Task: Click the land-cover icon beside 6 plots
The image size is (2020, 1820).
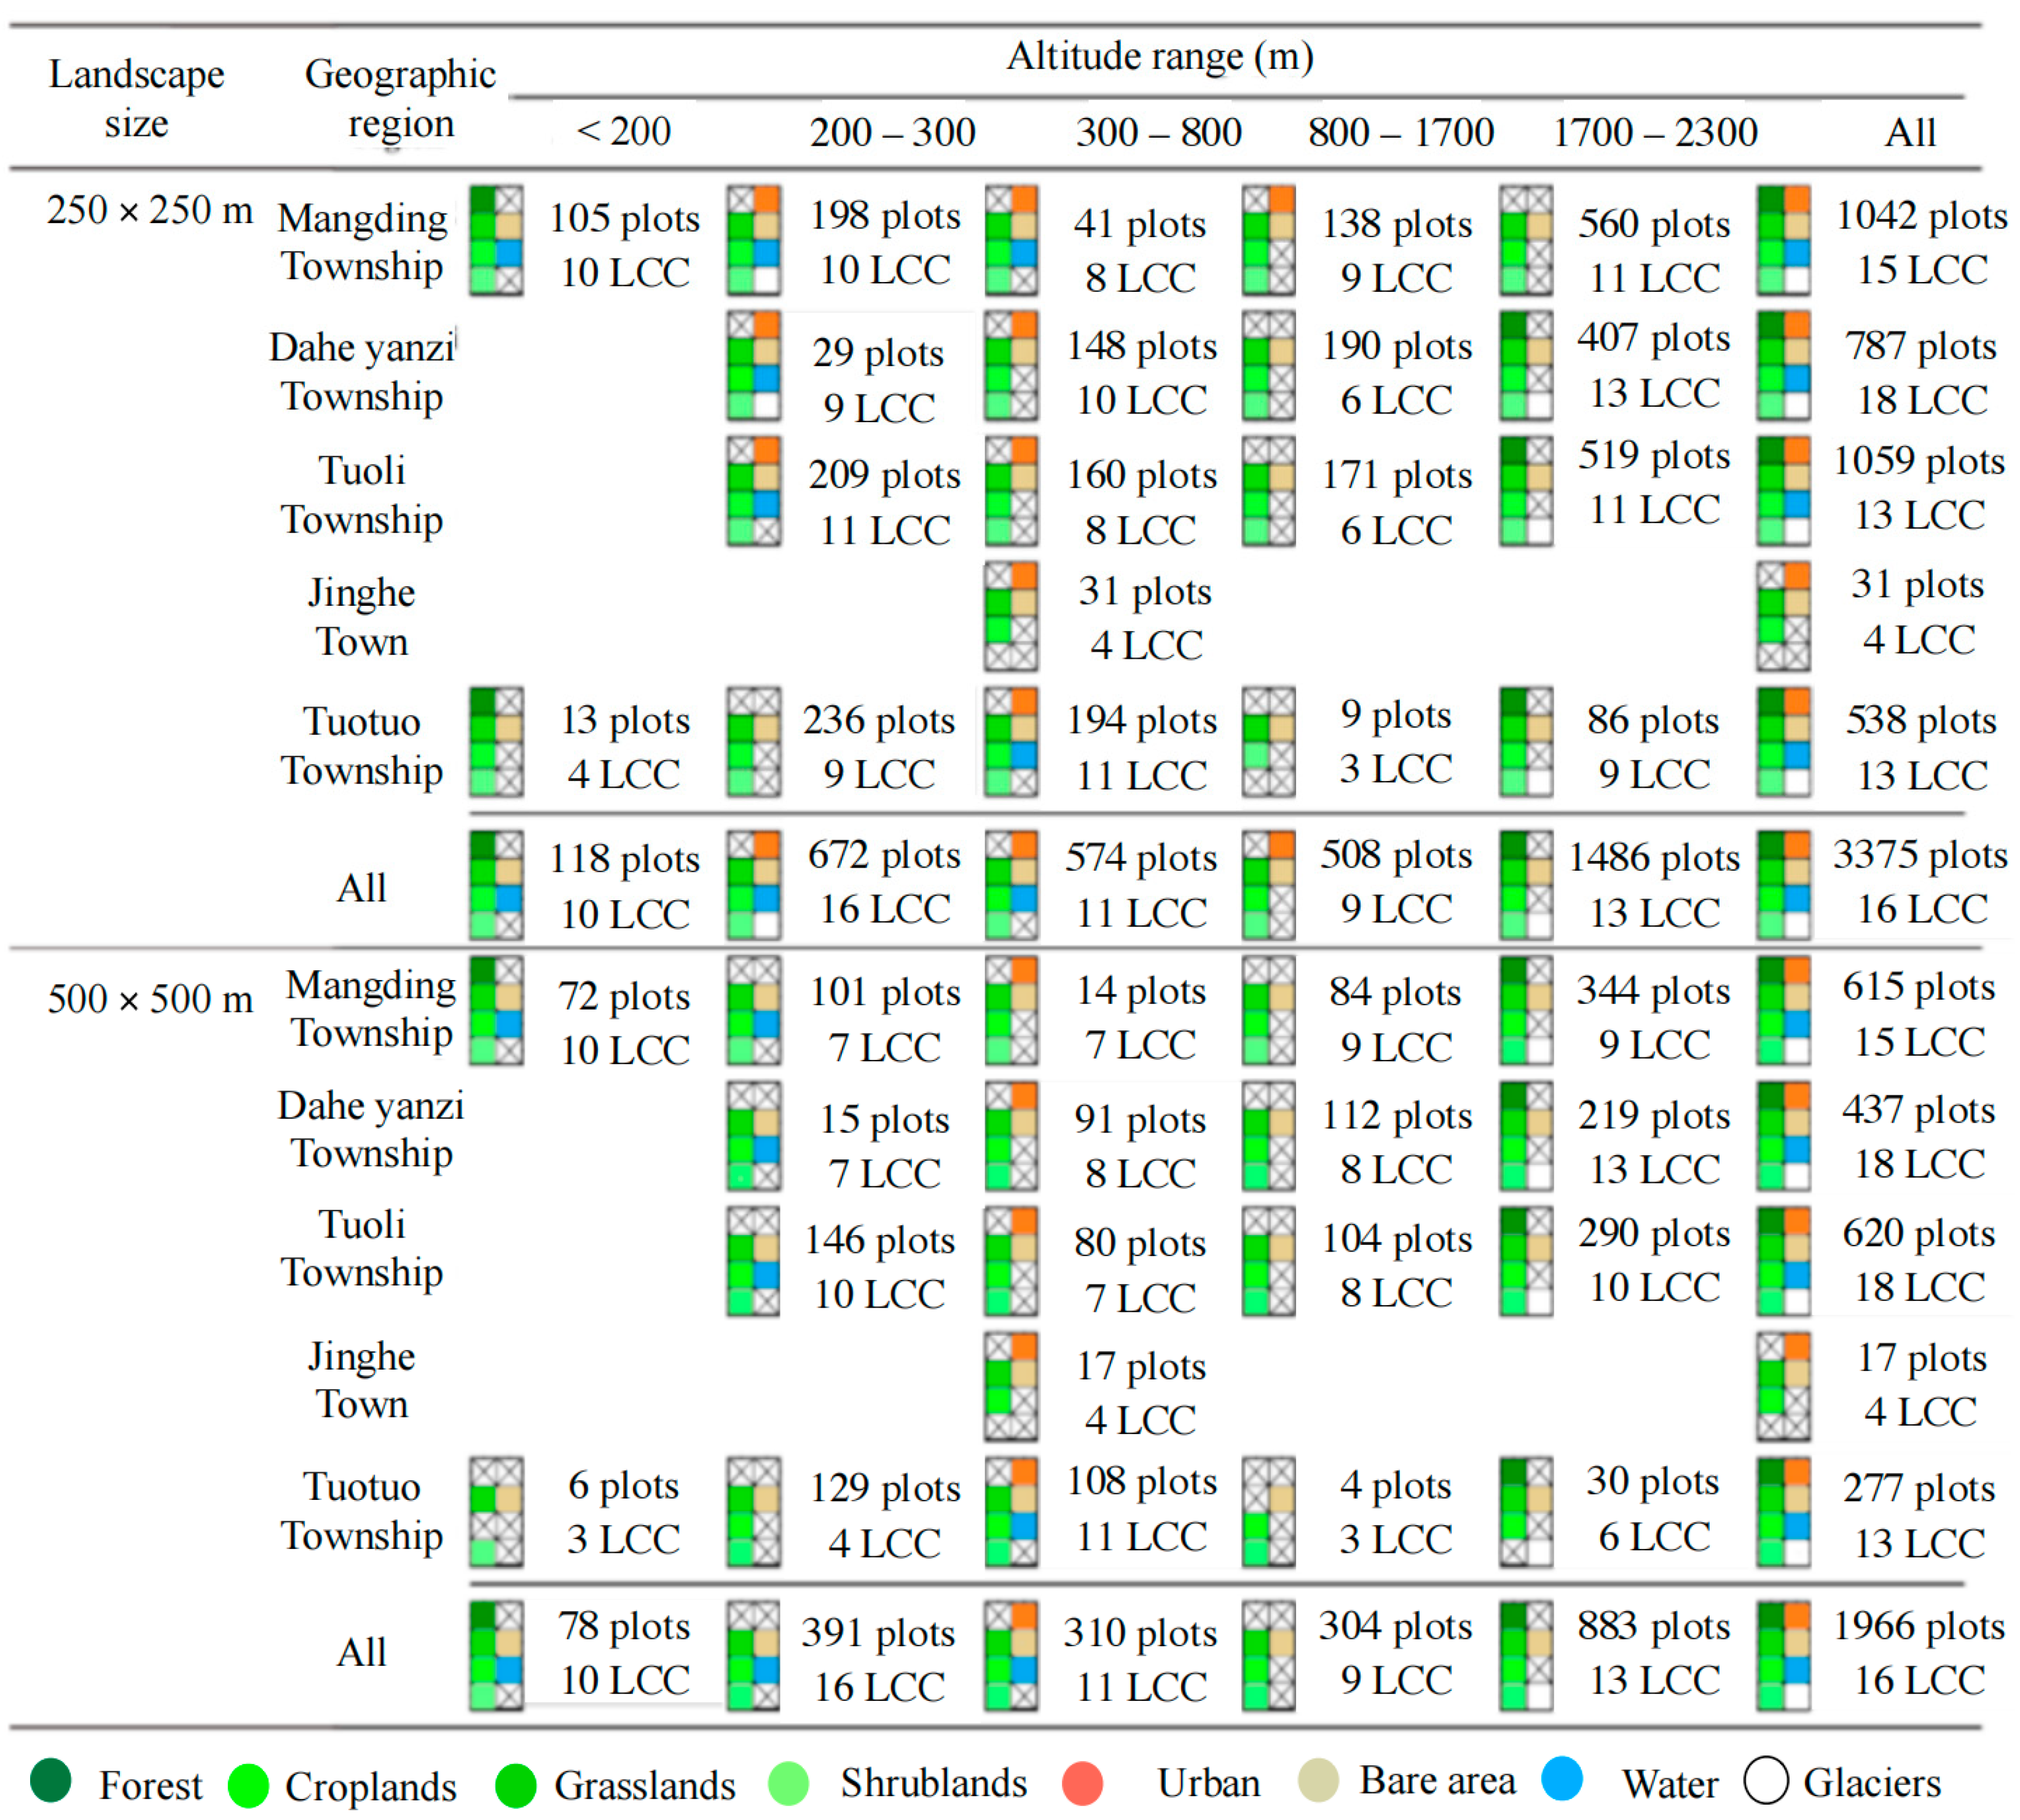Action: [x=496, y=1511]
